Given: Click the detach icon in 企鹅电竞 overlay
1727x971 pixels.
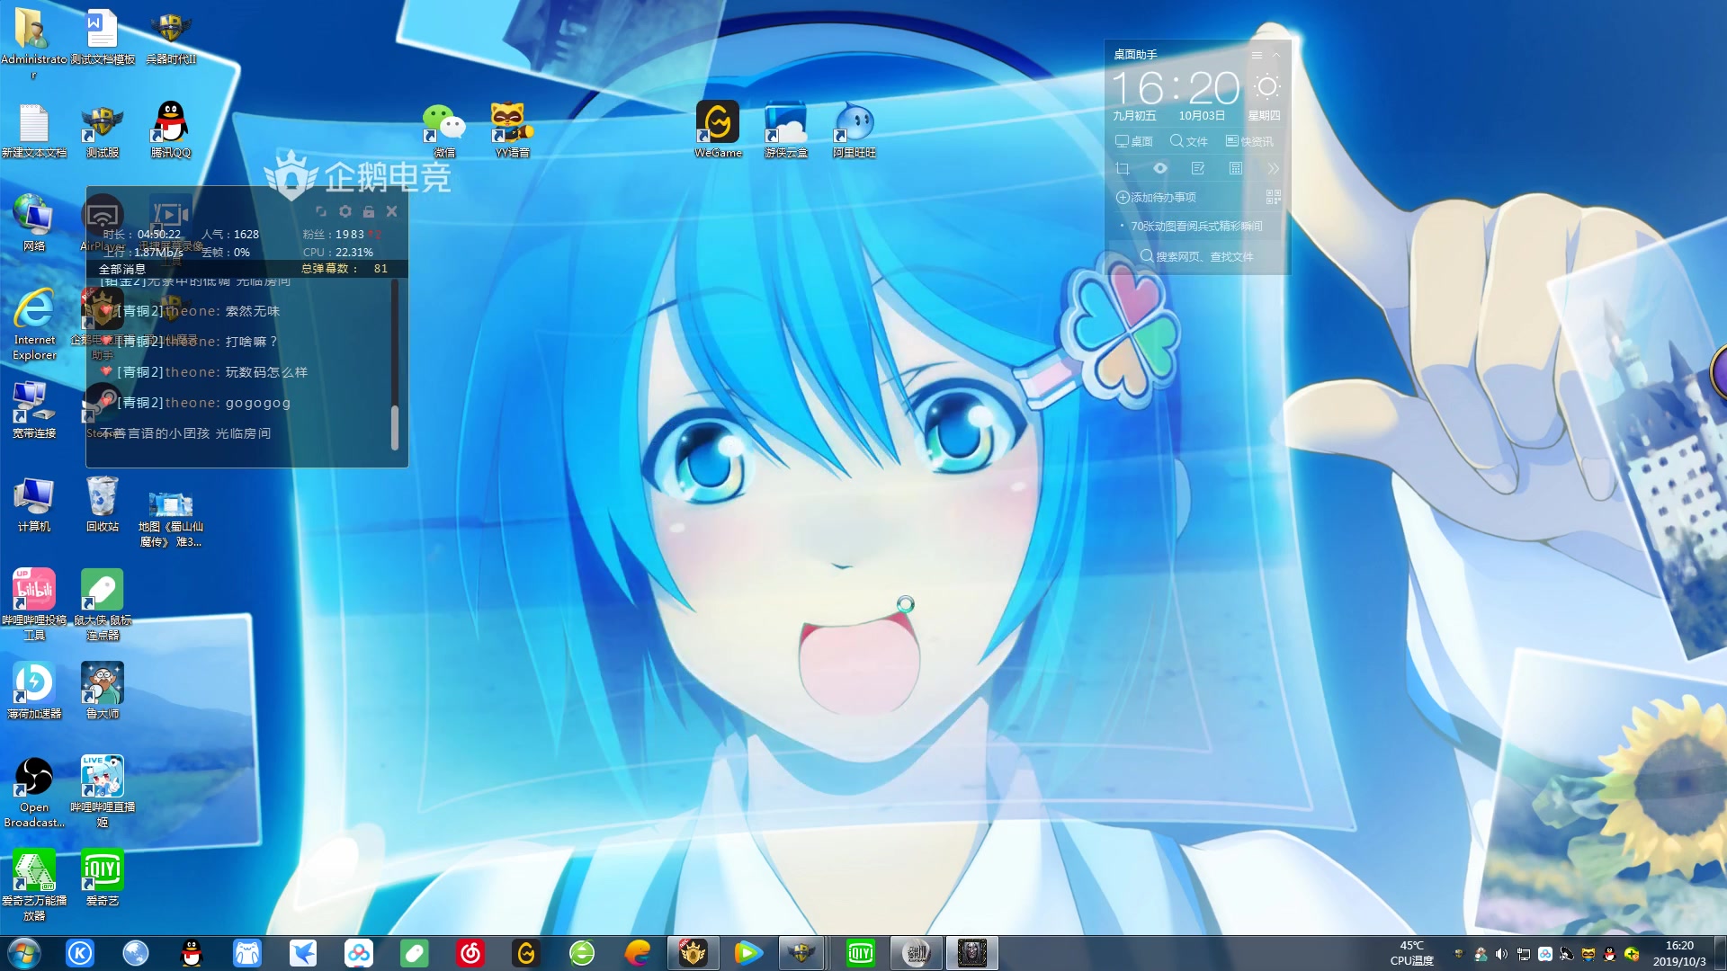Looking at the screenshot, I should click(x=321, y=211).
